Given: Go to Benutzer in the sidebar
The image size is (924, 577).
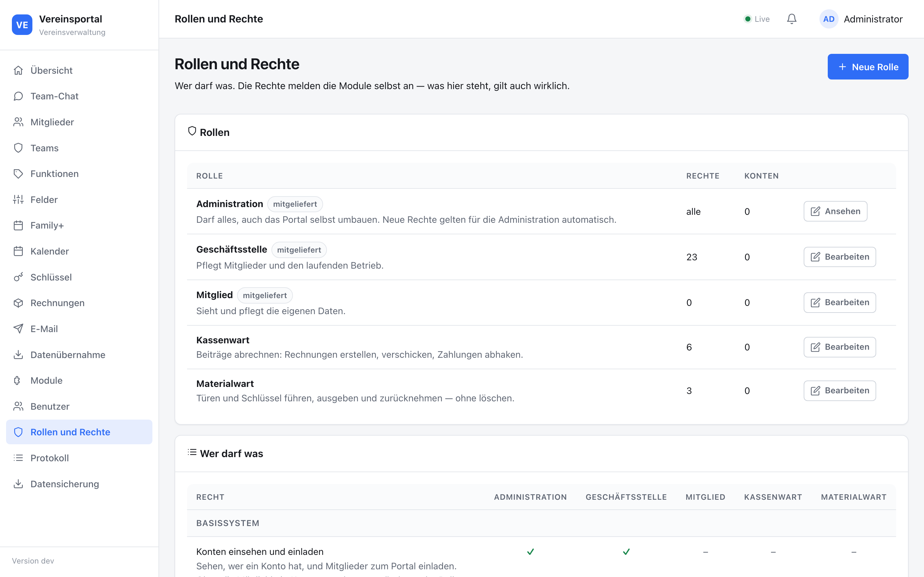Looking at the screenshot, I should tap(80, 406).
